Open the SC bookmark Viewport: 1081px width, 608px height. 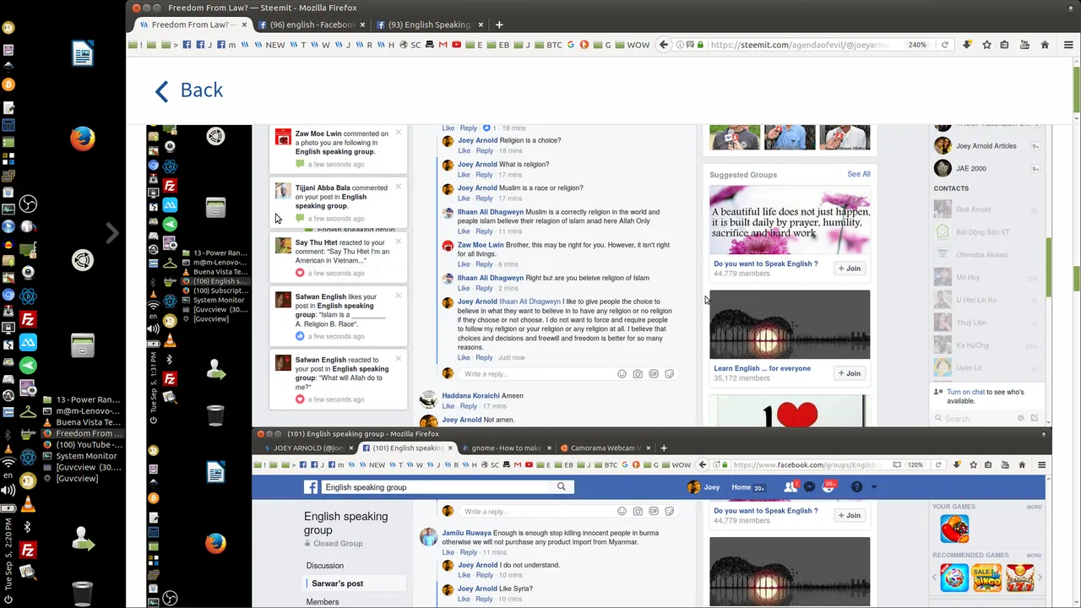pyautogui.click(x=410, y=45)
